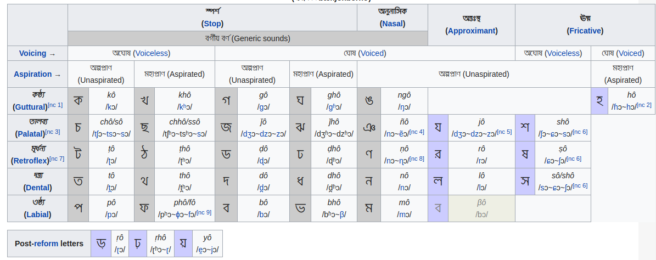Open the Labial row link
The height and width of the screenshot is (260, 656).
(x=38, y=214)
